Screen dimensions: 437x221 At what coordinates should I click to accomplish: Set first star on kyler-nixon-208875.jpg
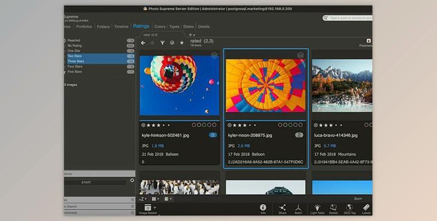235,125
